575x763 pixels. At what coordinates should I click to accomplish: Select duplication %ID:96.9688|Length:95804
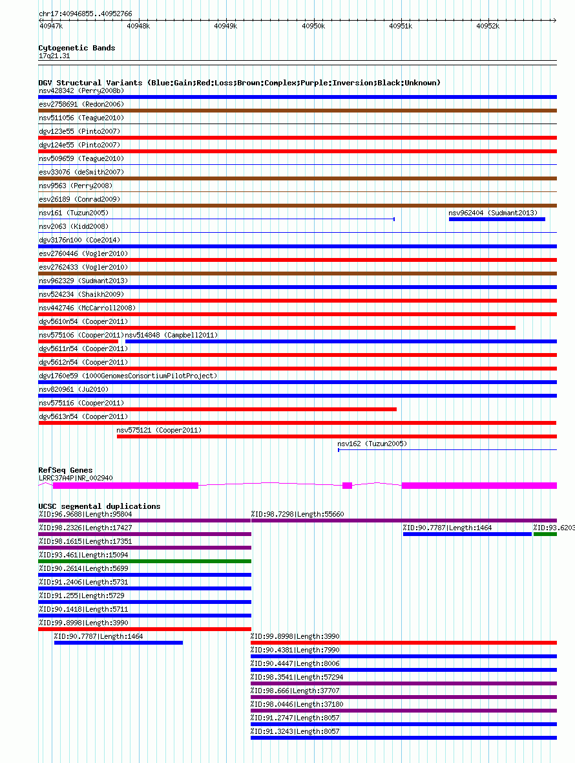tap(85, 514)
